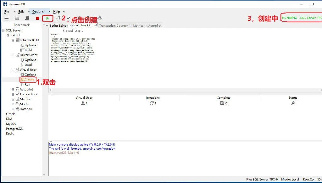Click the tree panel scroll-up arrow
This screenshot has width=322, height=183.
(44, 25)
